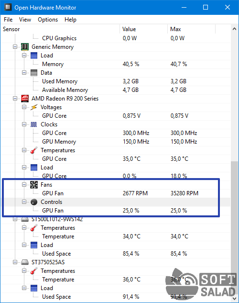Click the Data category icon under Generic Memory
Screen dimensions: 239x303
tap(34, 73)
